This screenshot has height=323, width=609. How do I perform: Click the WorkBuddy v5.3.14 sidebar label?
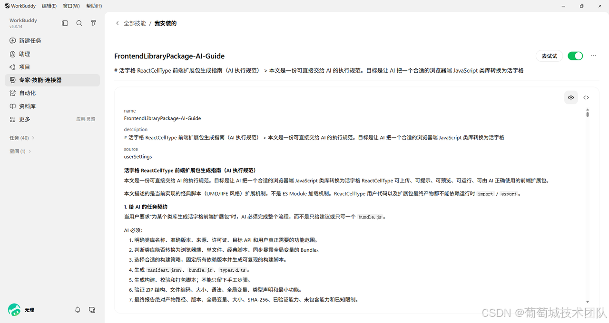point(23,23)
